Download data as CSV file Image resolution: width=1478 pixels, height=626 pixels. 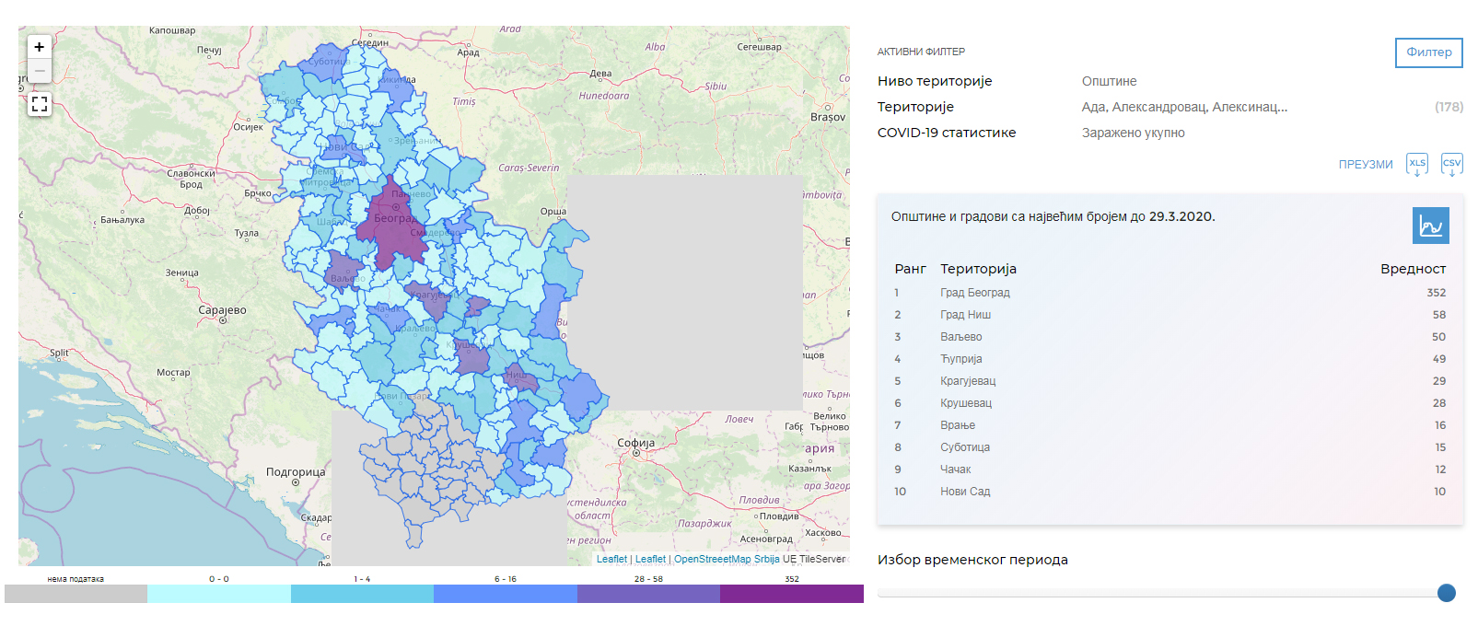(x=1452, y=165)
